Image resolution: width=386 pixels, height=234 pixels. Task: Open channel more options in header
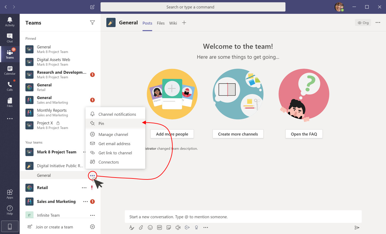coord(378,23)
